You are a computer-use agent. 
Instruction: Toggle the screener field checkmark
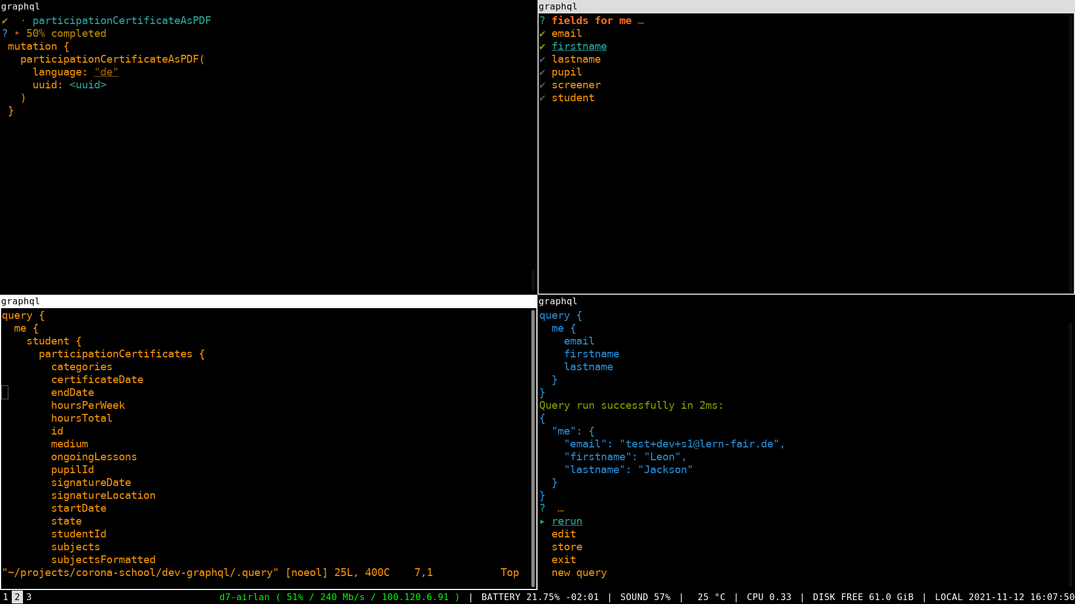542,85
